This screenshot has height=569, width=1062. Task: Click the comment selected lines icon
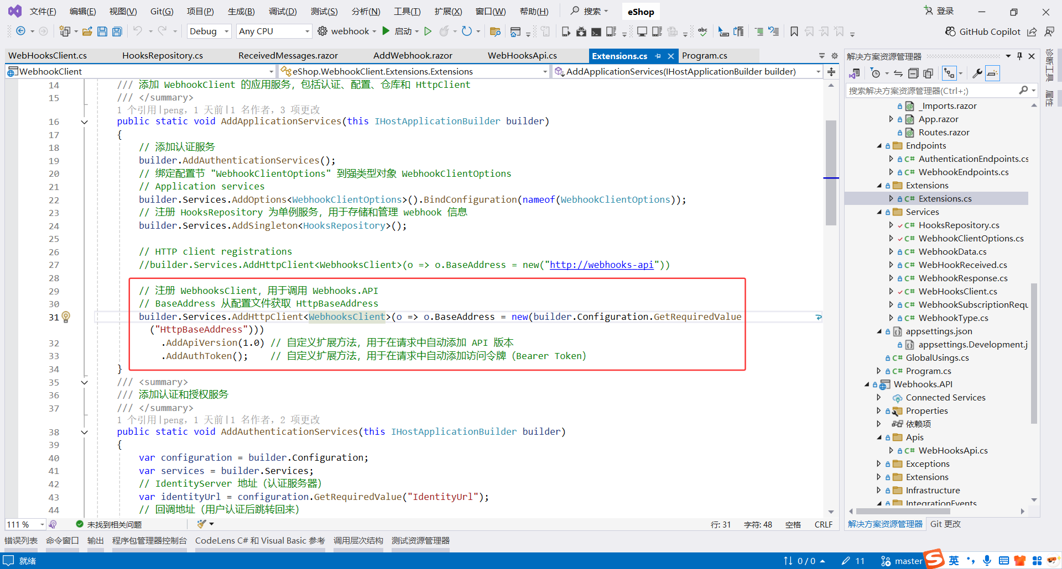click(x=759, y=31)
